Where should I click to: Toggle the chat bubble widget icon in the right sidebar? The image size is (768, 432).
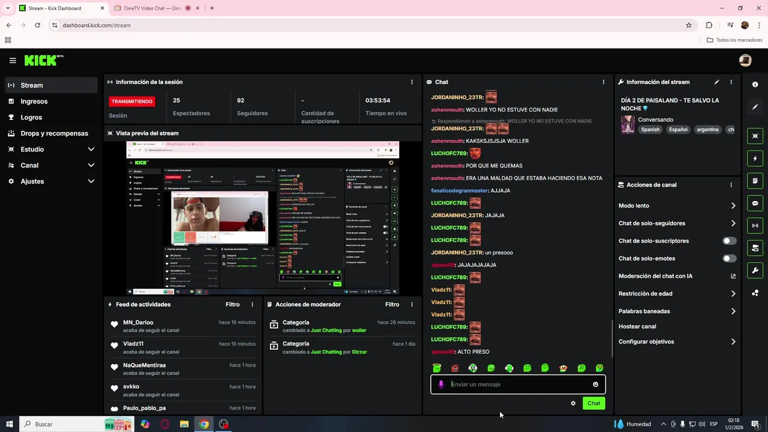tap(755, 203)
